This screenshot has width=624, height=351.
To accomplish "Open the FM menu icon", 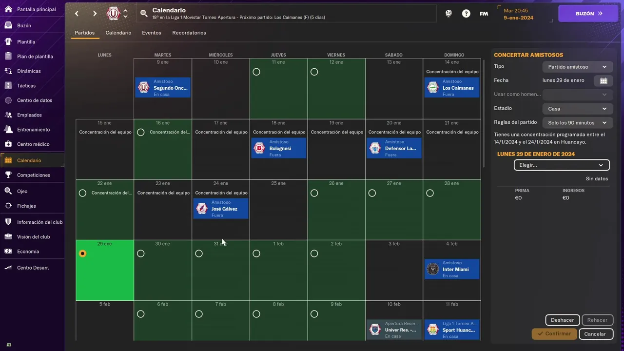I will 484,14.
